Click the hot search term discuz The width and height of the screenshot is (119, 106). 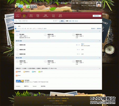pyautogui.click(x=76, y=21)
